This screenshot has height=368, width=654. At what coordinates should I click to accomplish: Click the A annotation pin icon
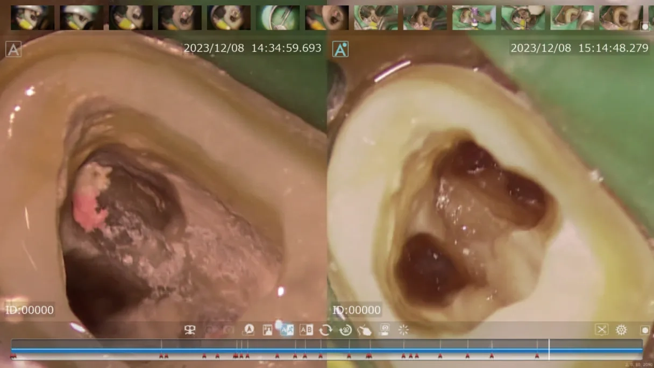tap(248, 330)
